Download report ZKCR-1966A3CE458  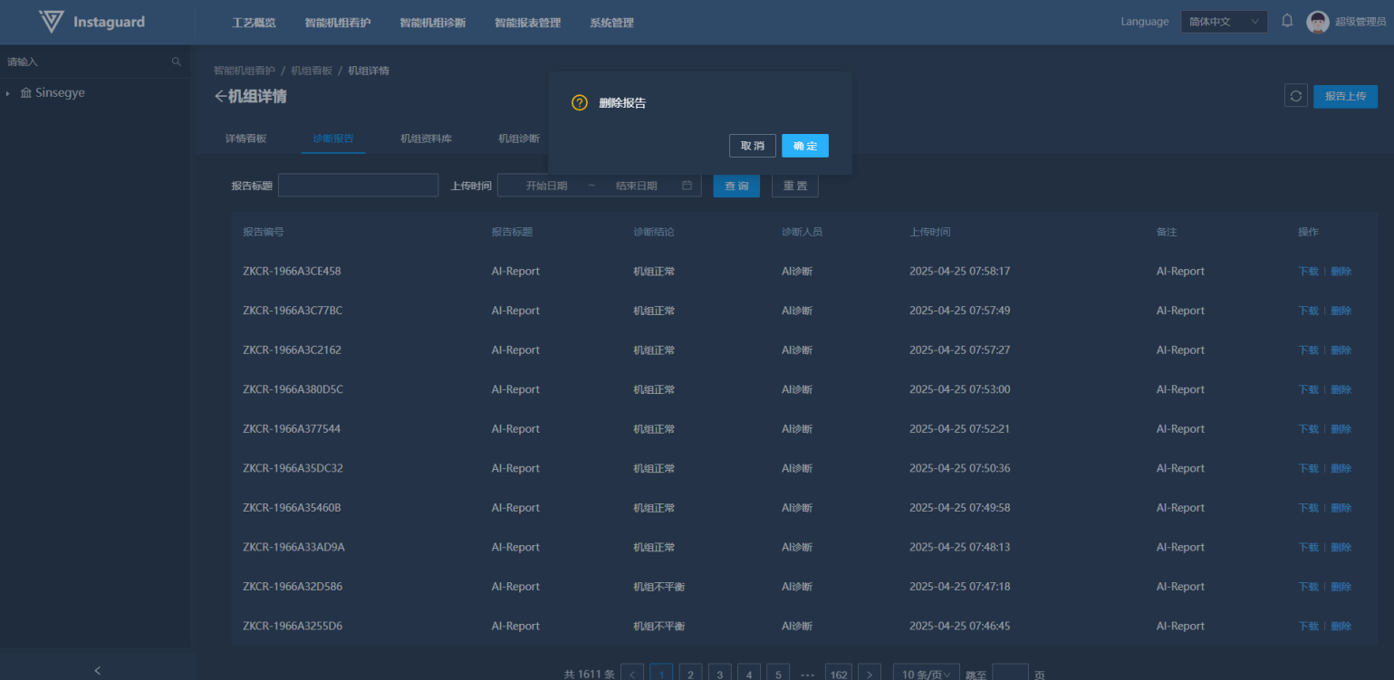[1307, 272]
